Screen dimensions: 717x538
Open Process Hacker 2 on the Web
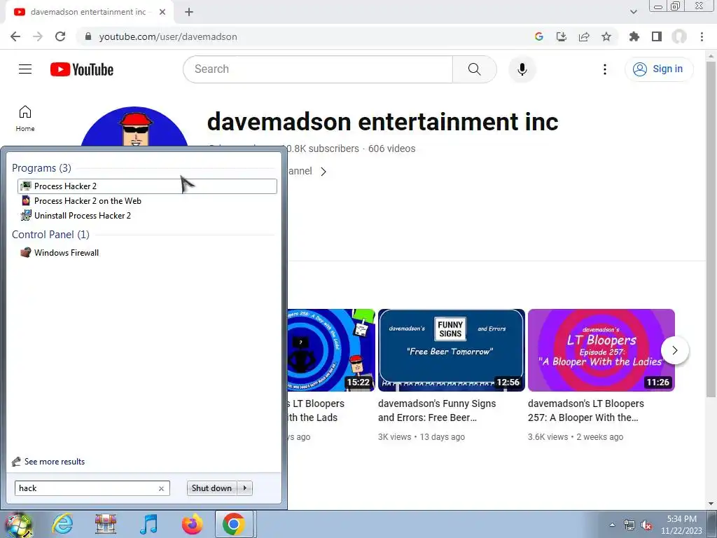click(x=88, y=201)
